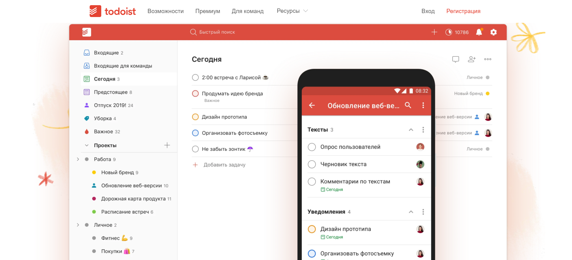Viewport: 572px width, 260px height.
Task: Open the settings gear icon
Action: coord(494,32)
